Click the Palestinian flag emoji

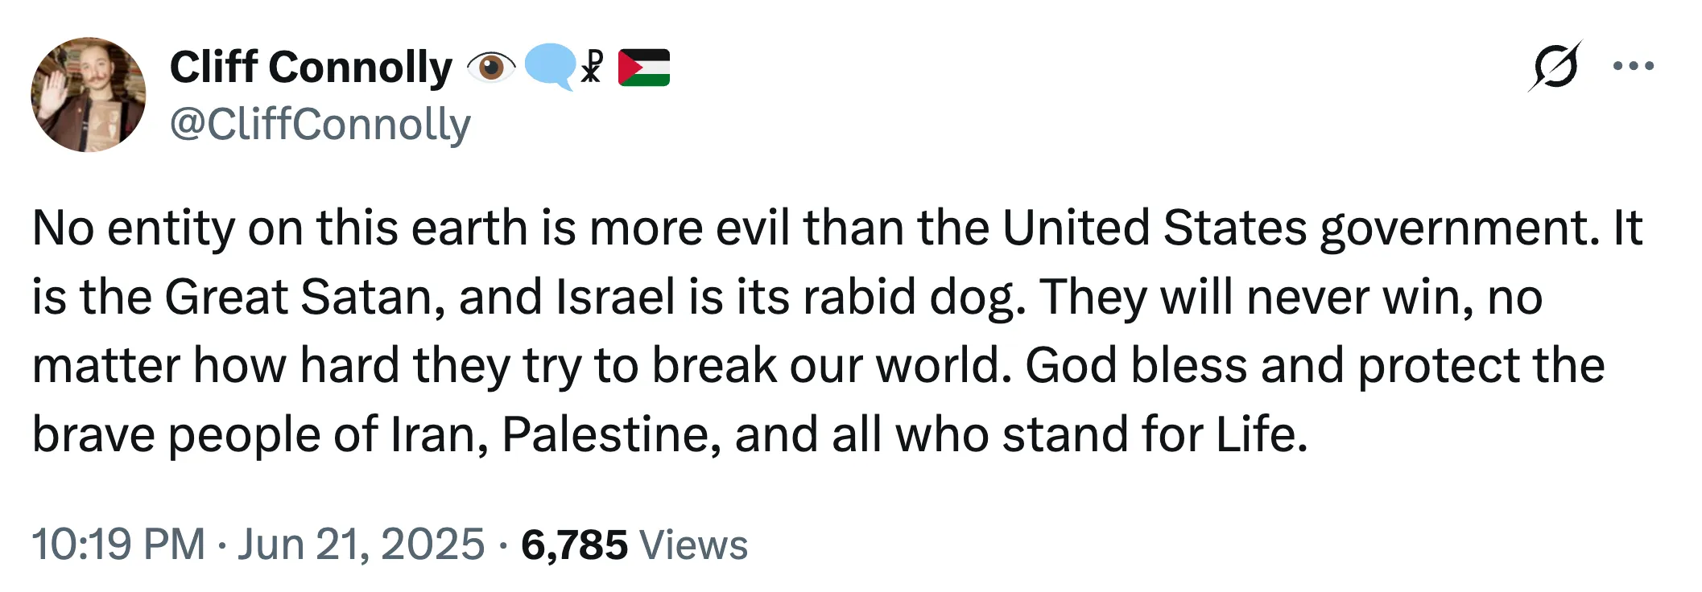tap(644, 68)
